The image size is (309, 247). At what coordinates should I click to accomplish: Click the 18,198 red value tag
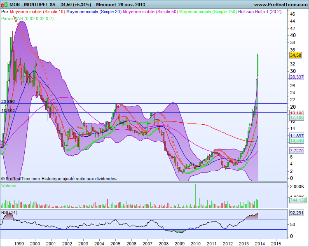click(297, 113)
